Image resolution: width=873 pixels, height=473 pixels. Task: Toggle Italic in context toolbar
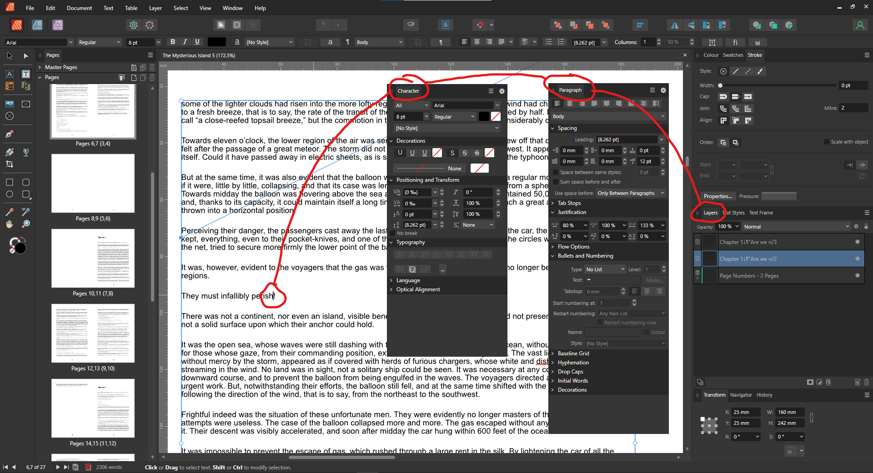185,42
